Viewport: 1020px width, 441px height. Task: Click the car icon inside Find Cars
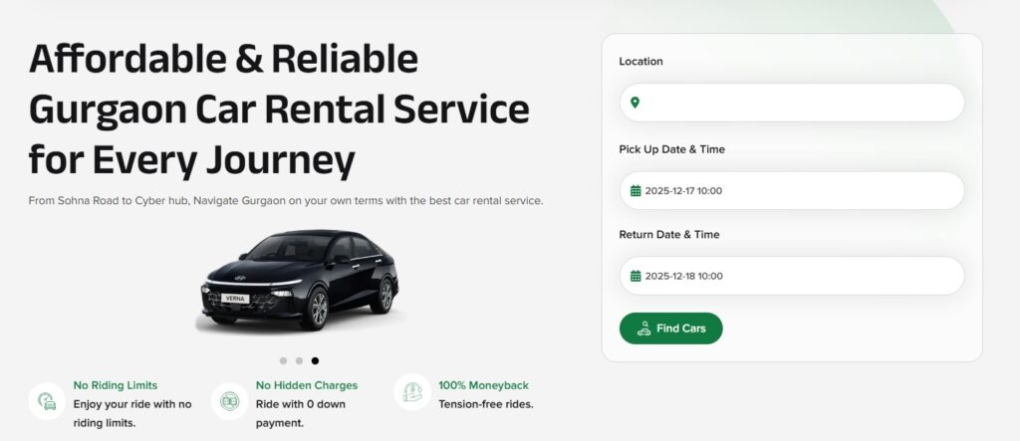pyautogui.click(x=644, y=329)
